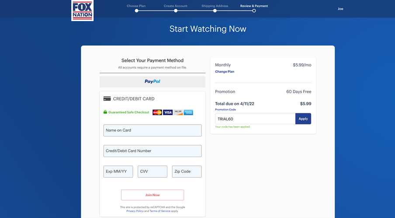This screenshot has height=218, width=395.
Task: Click the Visa card icon
Action: pos(168,113)
